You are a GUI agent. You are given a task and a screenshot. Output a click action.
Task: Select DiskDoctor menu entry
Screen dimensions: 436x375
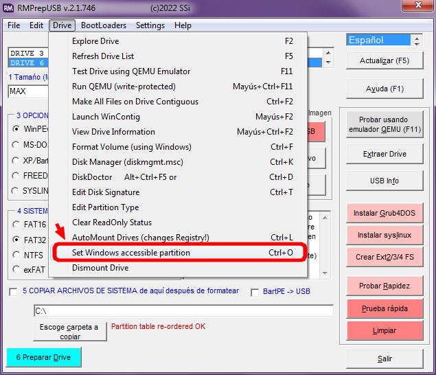[x=179, y=177]
